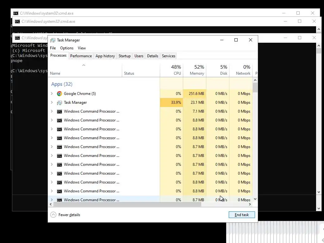The width and height of the screenshot is (324, 243).
Task: Select the Task Manager row name in list
Action: (75, 103)
